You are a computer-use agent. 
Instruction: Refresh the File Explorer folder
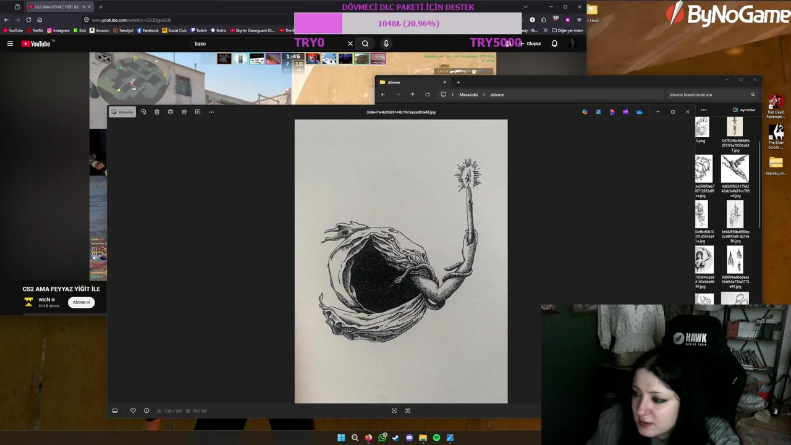click(x=428, y=95)
